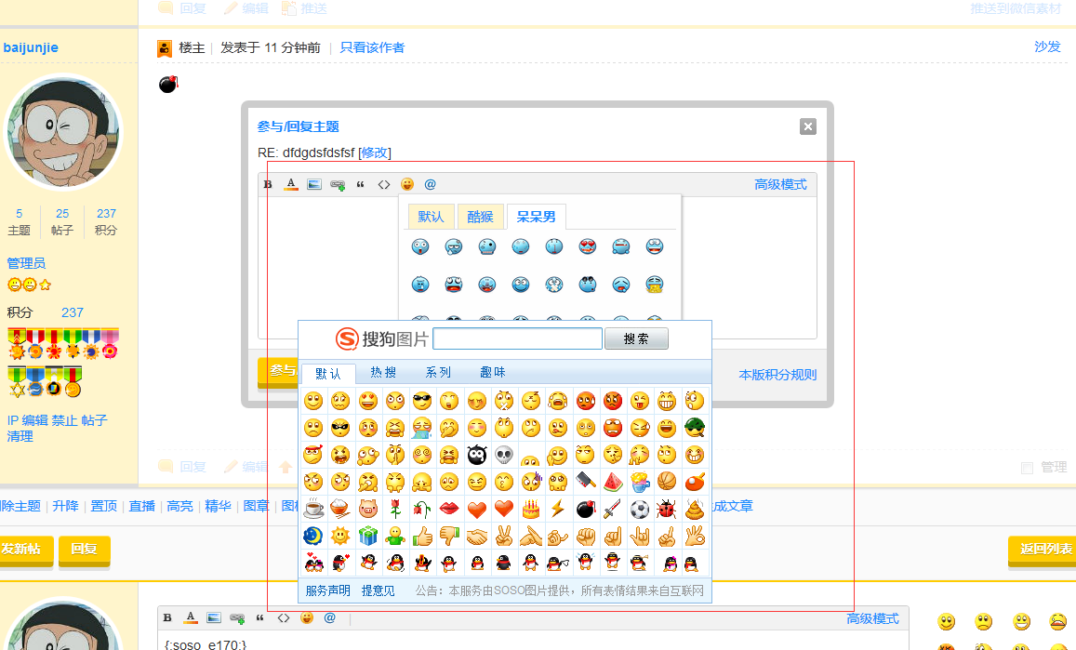Focus the Sogou image search box
This screenshot has width=1076, height=650.
pyautogui.click(x=517, y=338)
